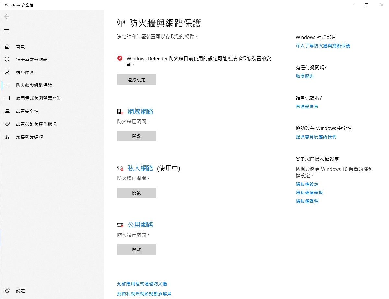389x299 pixels.
Task: Turn on firewall for 公用網路
Action: tap(136, 249)
